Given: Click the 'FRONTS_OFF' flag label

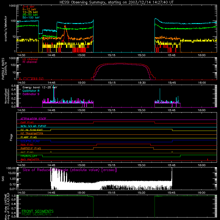Looking at the screenshot, I should point(29,156).
